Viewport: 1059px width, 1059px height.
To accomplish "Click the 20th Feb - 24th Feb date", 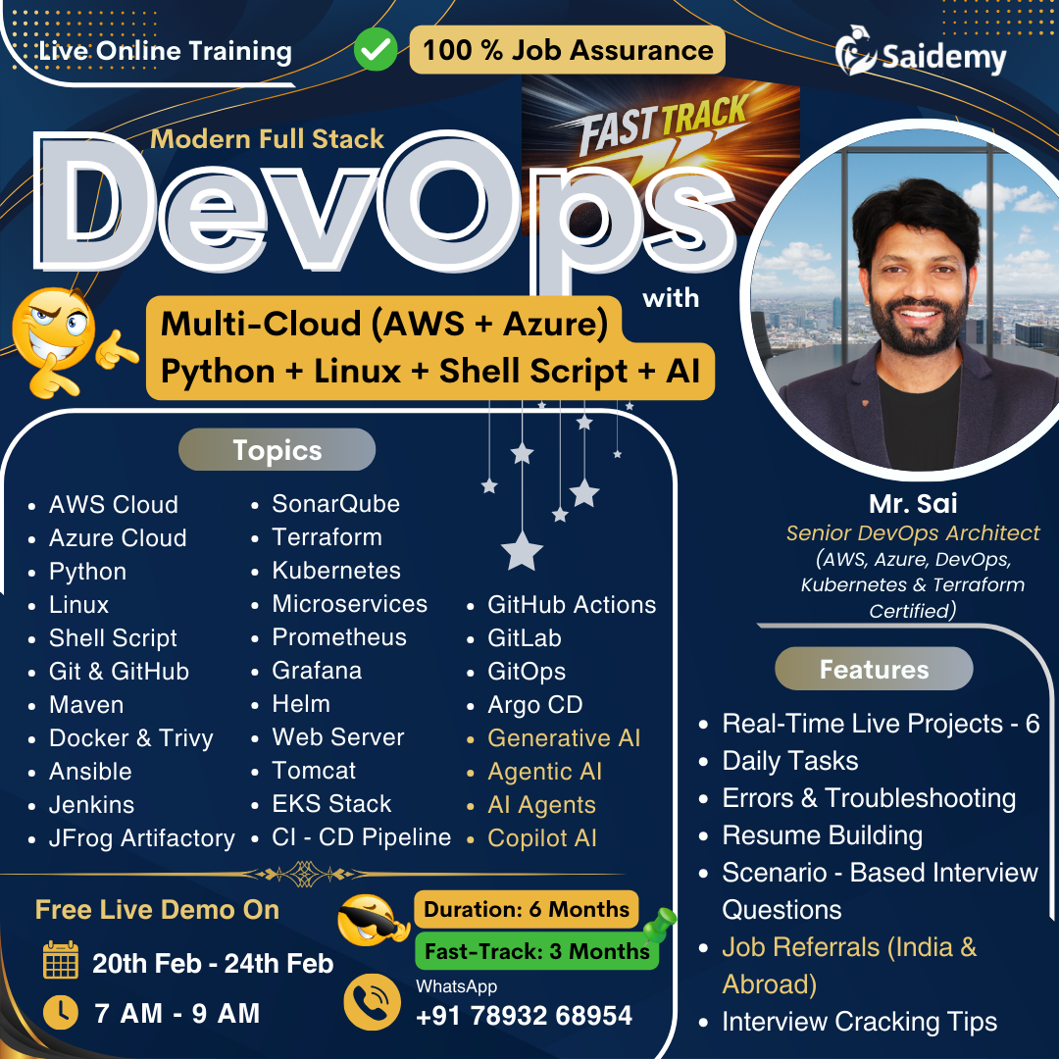I will (x=213, y=963).
